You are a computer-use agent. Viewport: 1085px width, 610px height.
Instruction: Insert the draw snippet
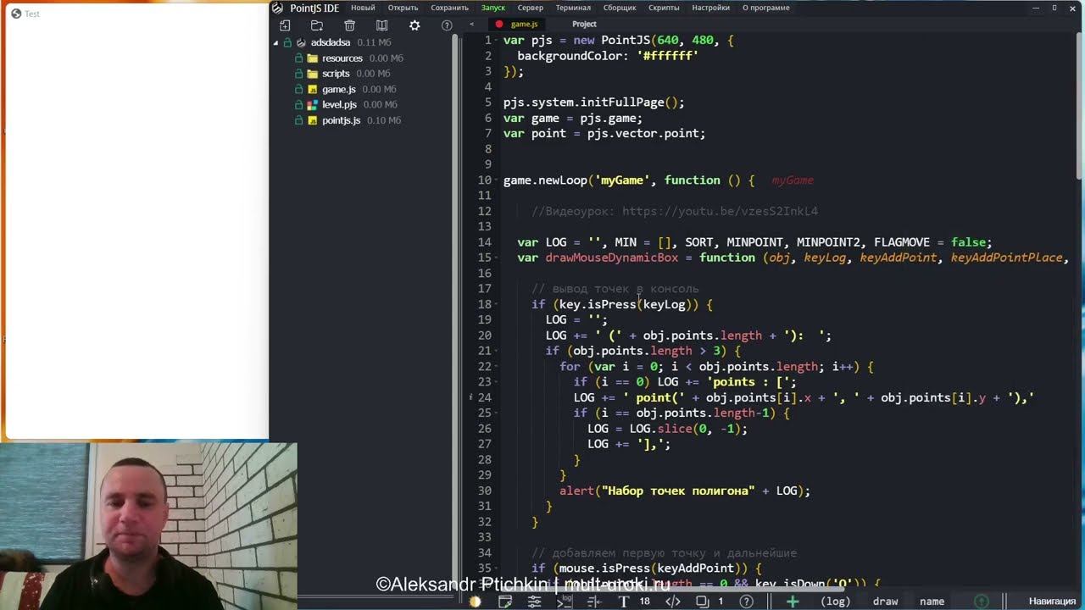point(886,602)
